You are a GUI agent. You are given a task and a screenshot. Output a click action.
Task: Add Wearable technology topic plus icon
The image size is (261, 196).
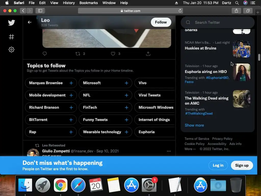pyautogui.click(x=126, y=132)
